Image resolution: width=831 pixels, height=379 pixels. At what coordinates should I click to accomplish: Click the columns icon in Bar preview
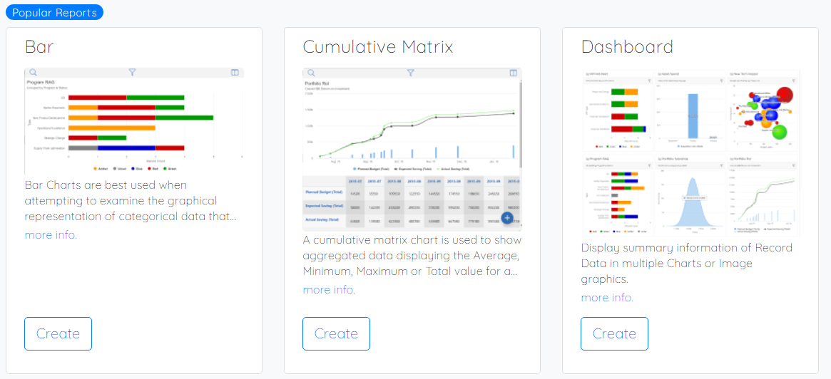pos(235,73)
